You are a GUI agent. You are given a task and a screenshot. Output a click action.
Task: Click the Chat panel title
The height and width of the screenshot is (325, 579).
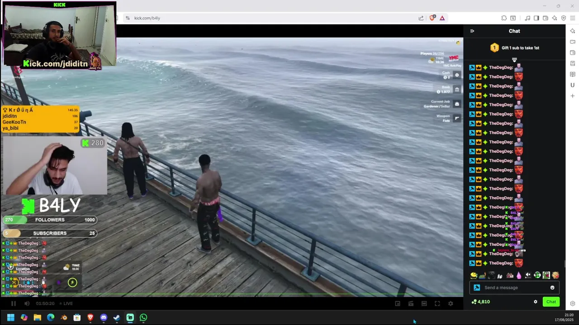click(x=514, y=31)
